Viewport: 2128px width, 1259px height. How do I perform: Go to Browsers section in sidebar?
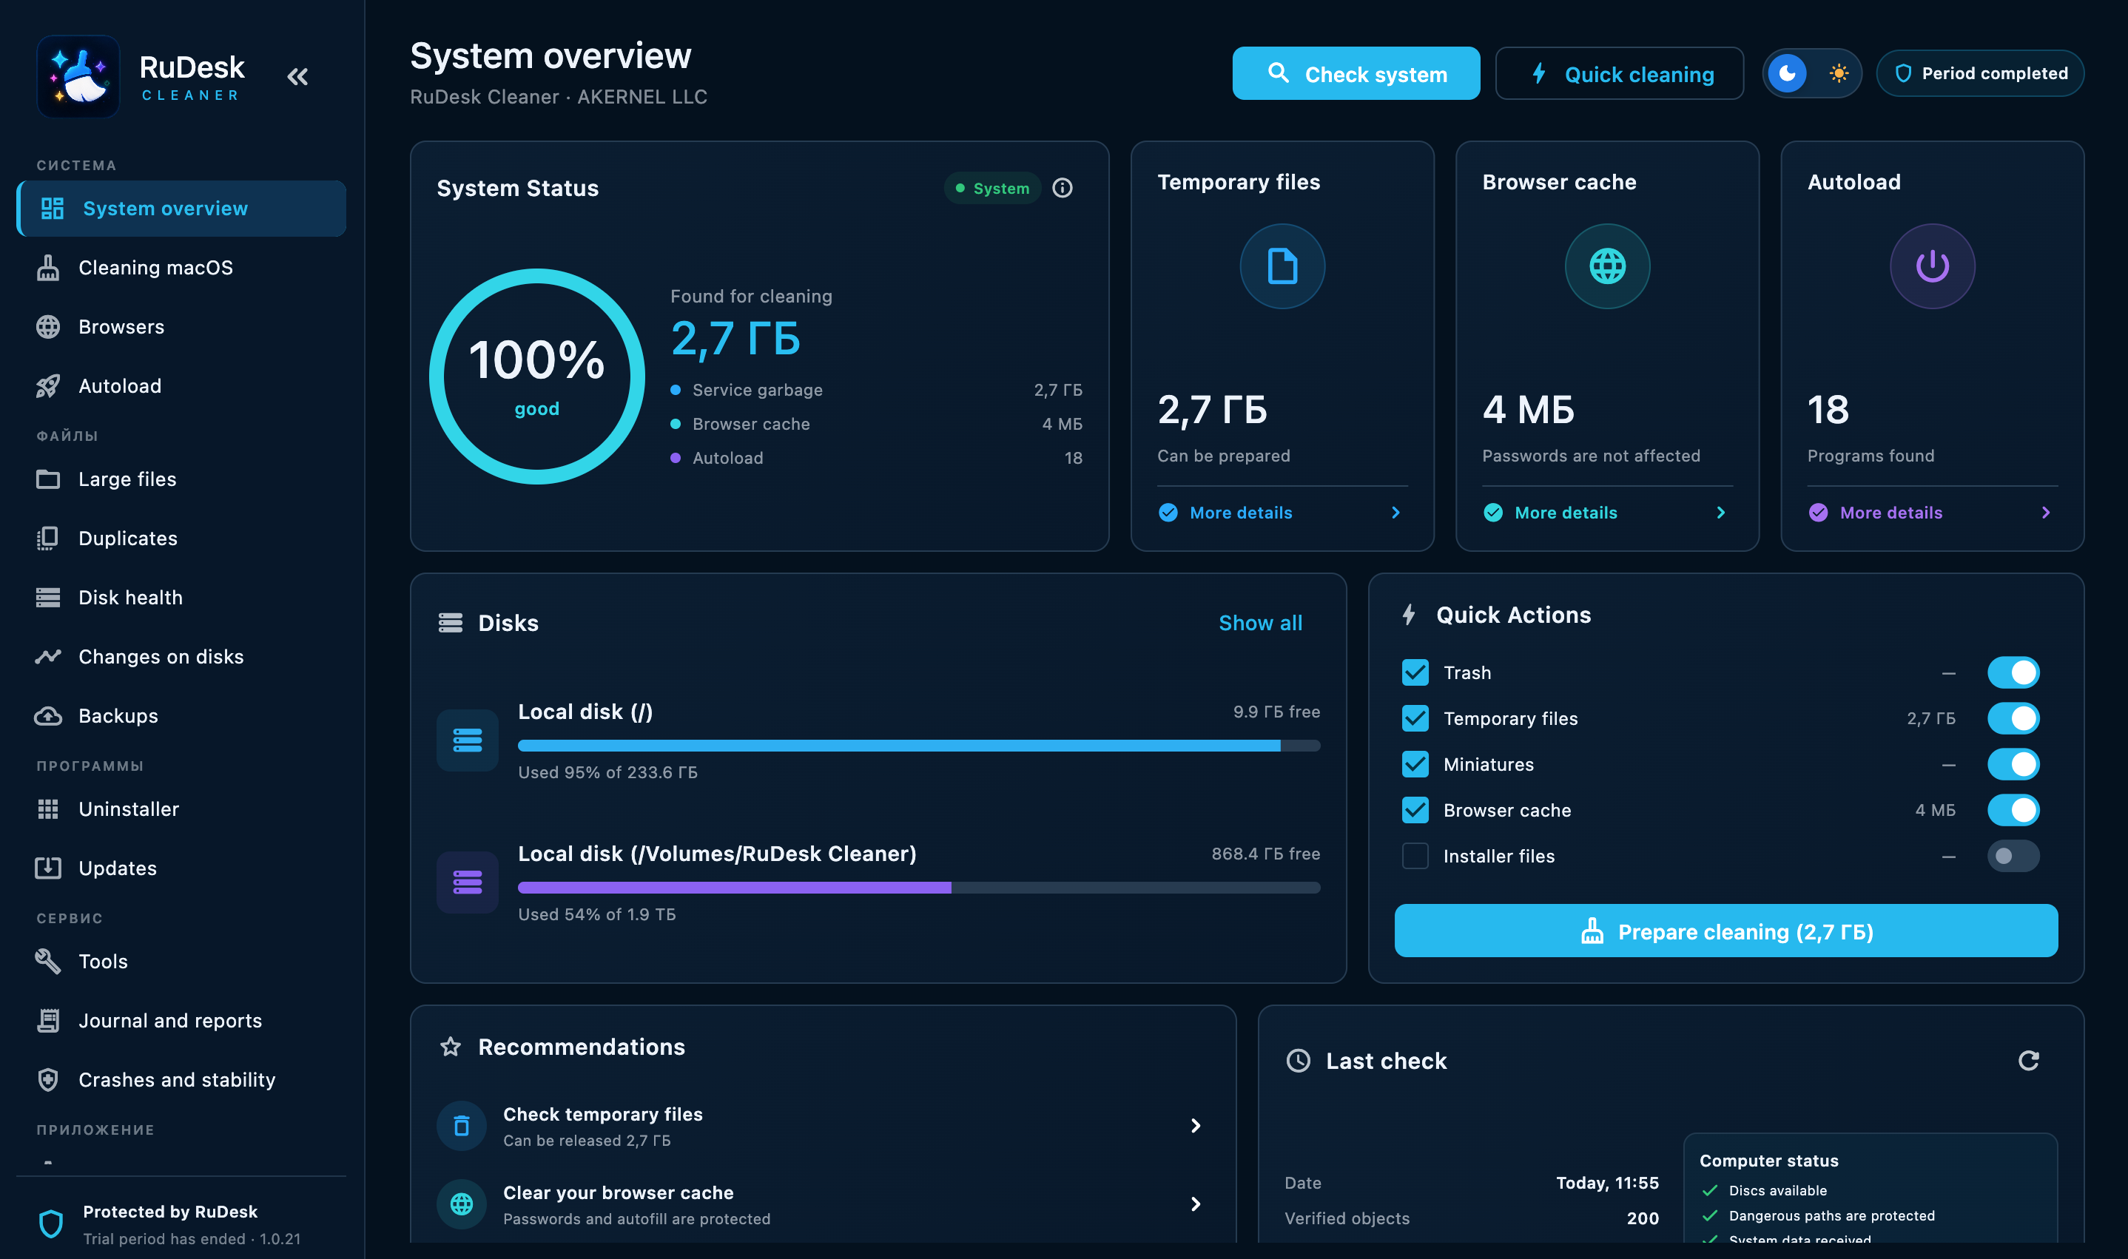(181, 327)
